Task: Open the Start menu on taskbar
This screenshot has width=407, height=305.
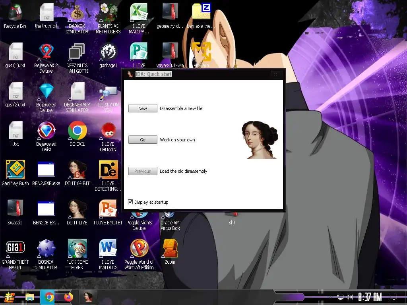Action: coord(10,297)
